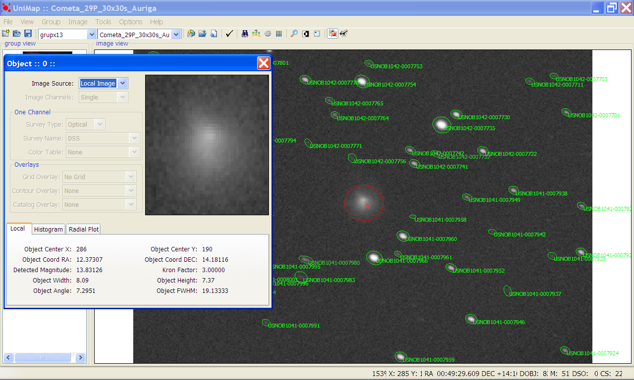Image resolution: width=634 pixels, height=380 pixels.
Task: Click the star labeled USNOB1041-0007959
Action: click(x=401, y=356)
